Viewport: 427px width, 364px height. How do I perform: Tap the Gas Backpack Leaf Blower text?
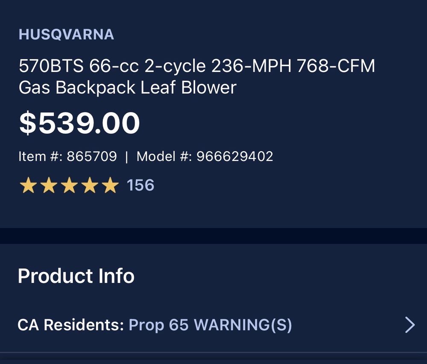127,88
